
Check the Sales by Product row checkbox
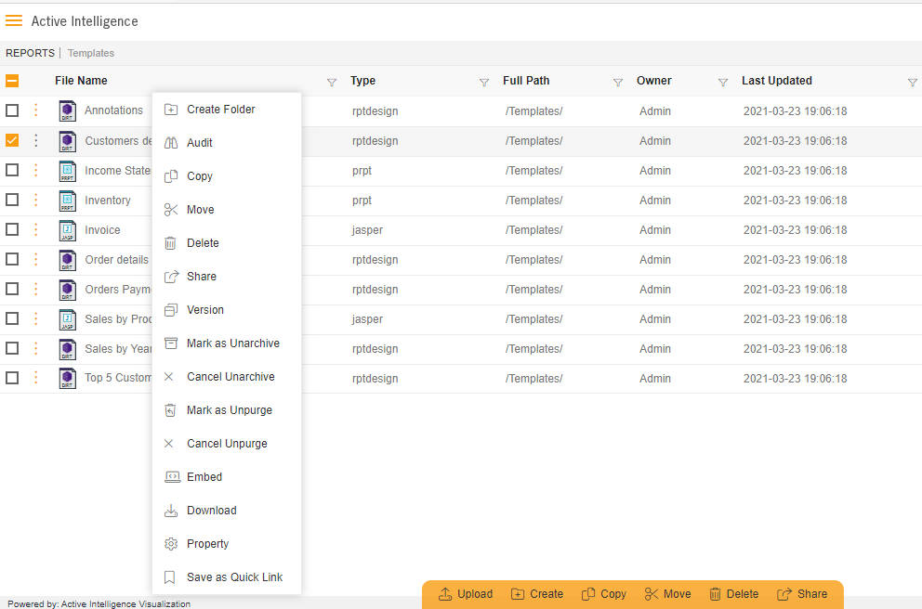click(12, 318)
